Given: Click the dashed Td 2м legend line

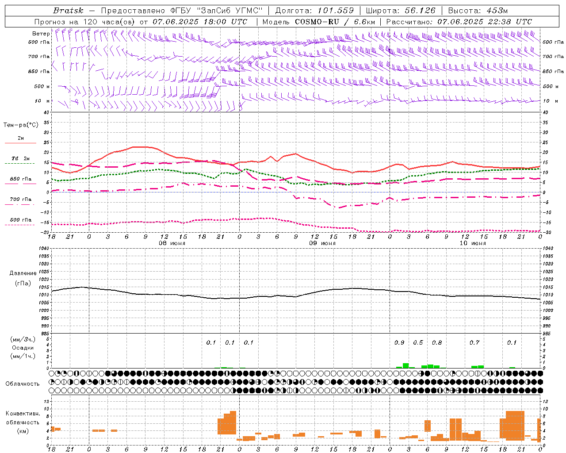Looking at the screenshot, I should point(19,164).
